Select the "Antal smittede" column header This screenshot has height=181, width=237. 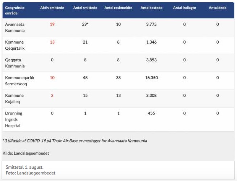[85, 8]
